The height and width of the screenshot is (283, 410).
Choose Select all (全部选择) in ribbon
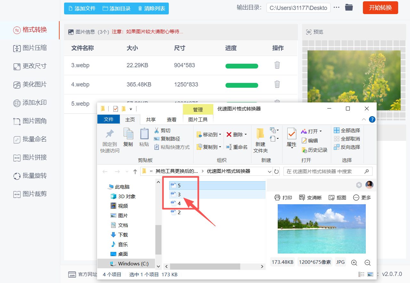point(347,131)
